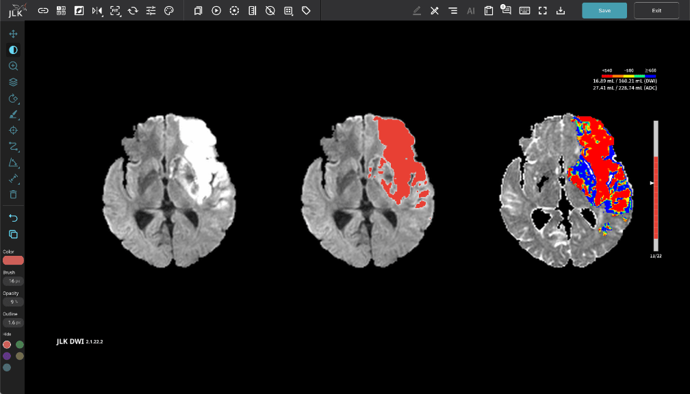
Task: Activate the window level contrast tool
Action: coord(13,50)
